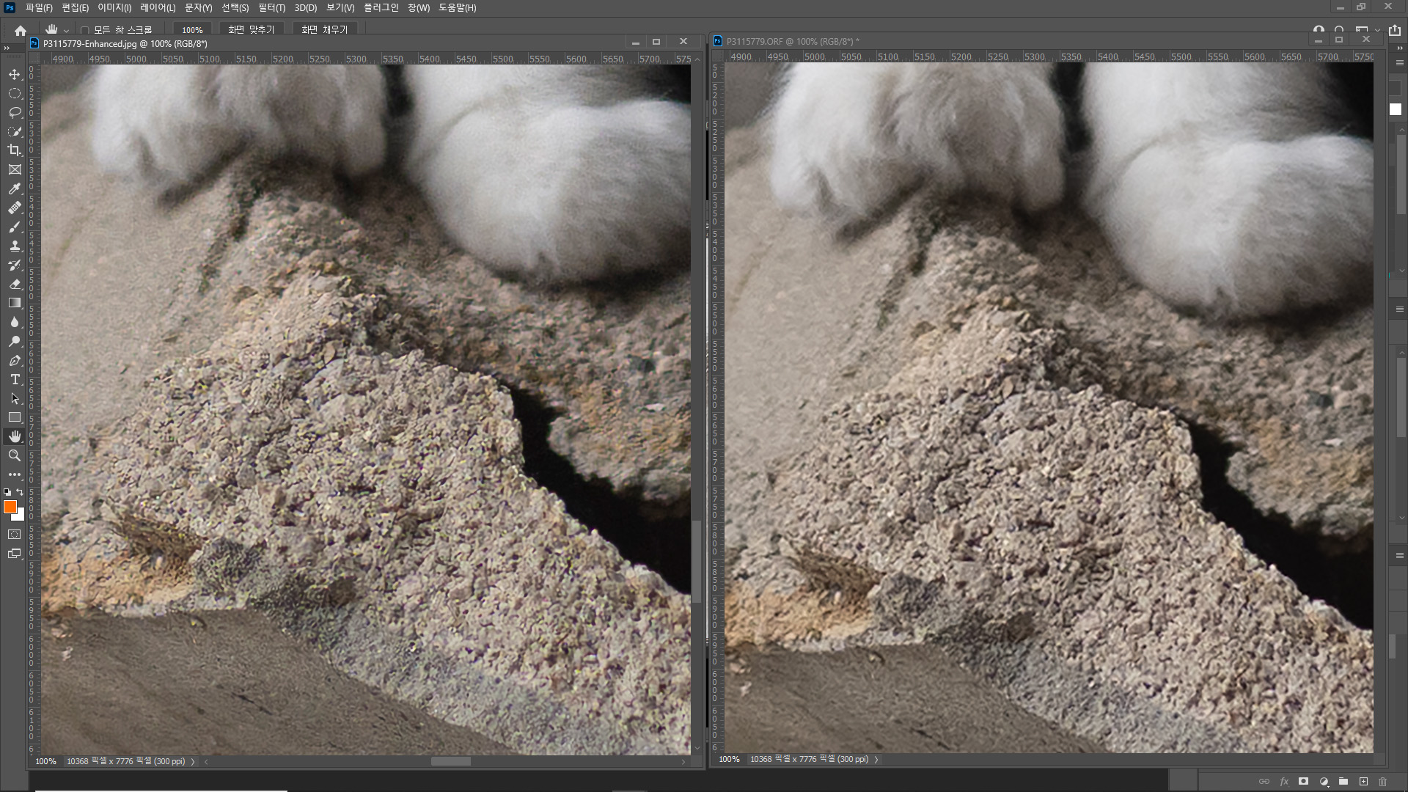Click the 화면 맞추기 button
The width and height of the screenshot is (1408, 792).
coord(251,30)
